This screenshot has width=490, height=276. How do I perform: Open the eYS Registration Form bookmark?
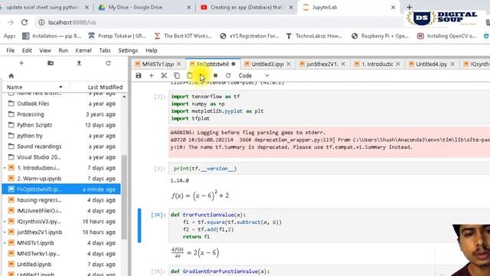[x=249, y=36]
